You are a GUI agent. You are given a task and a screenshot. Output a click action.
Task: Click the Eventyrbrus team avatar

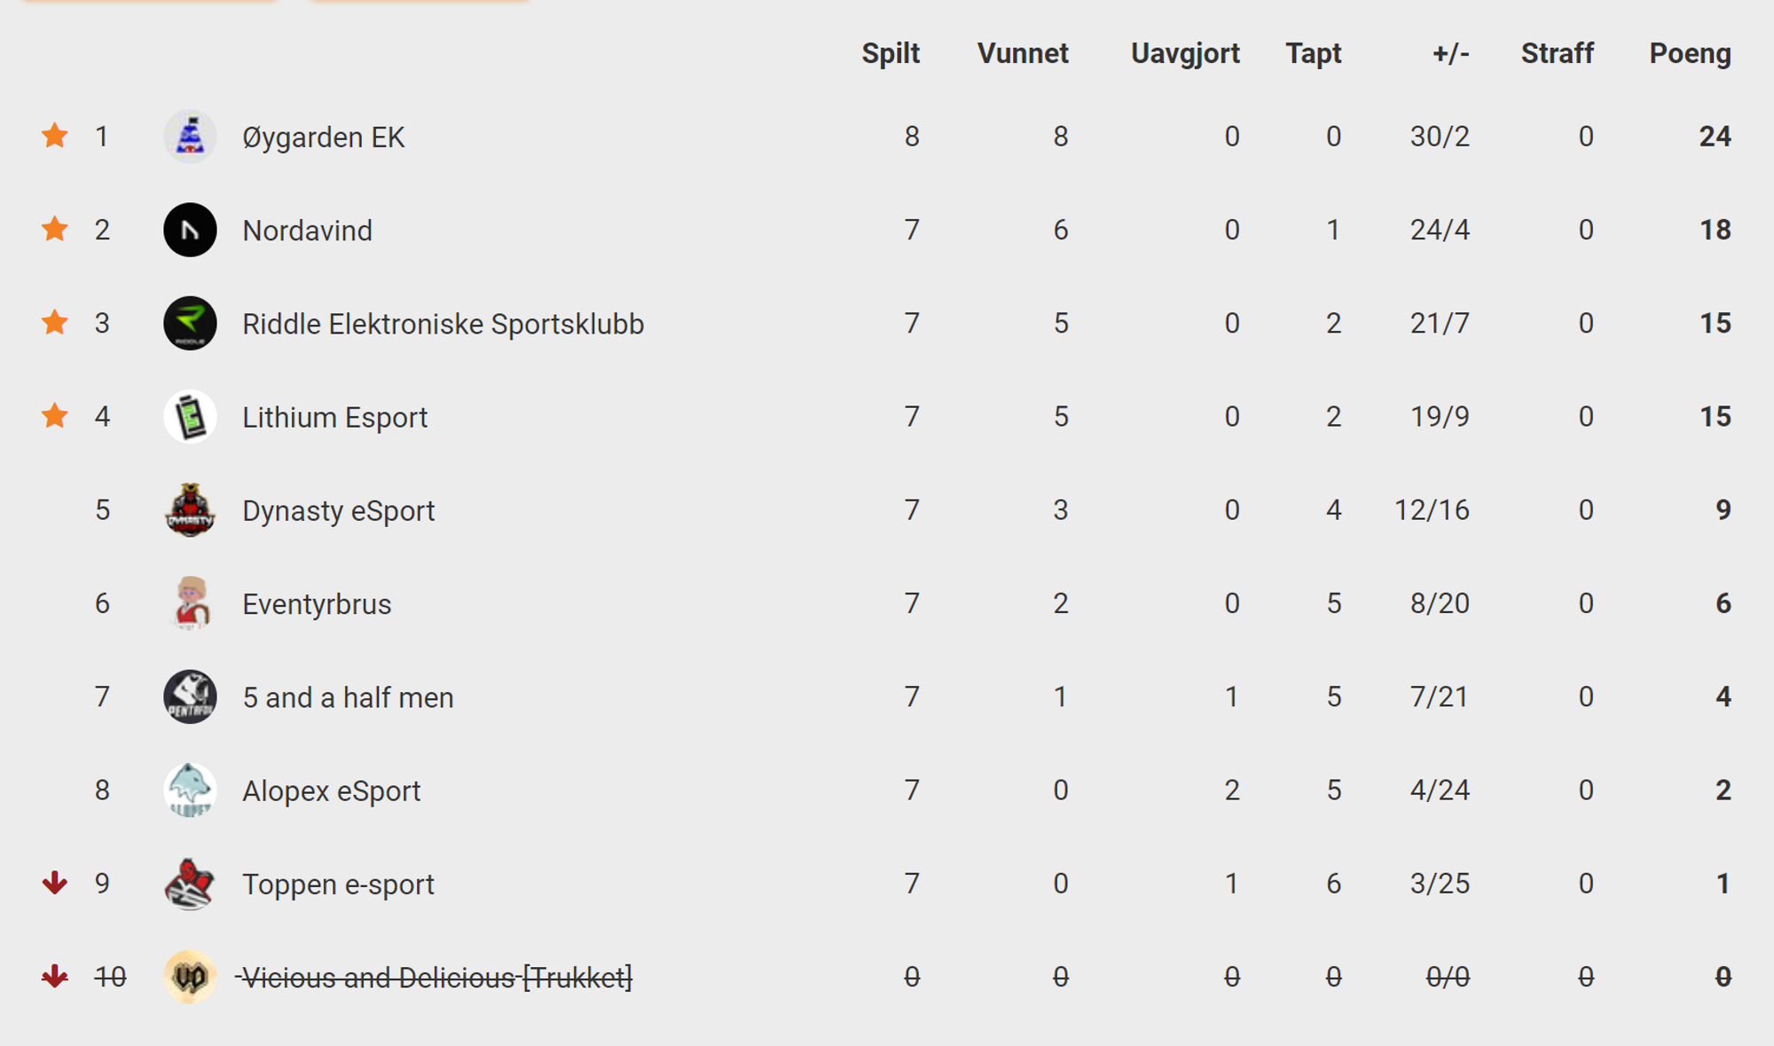coord(190,603)
